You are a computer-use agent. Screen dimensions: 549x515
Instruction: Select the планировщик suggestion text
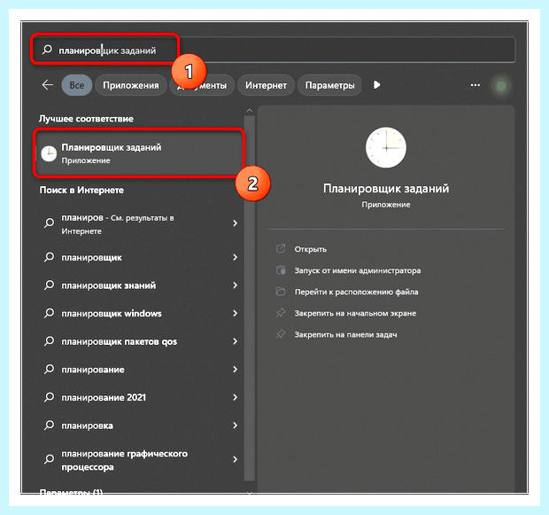(92, 257)
